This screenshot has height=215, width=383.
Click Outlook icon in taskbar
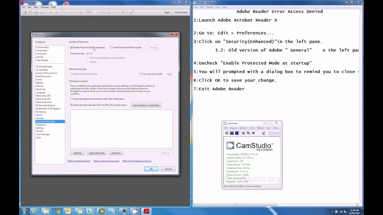[x=68, y=211]
